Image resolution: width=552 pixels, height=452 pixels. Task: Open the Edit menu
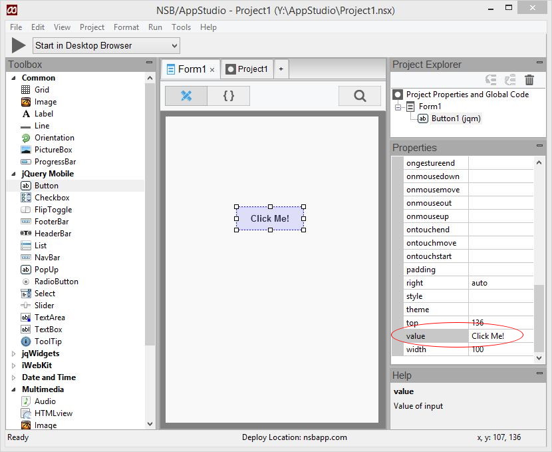[x=38, y=27]
